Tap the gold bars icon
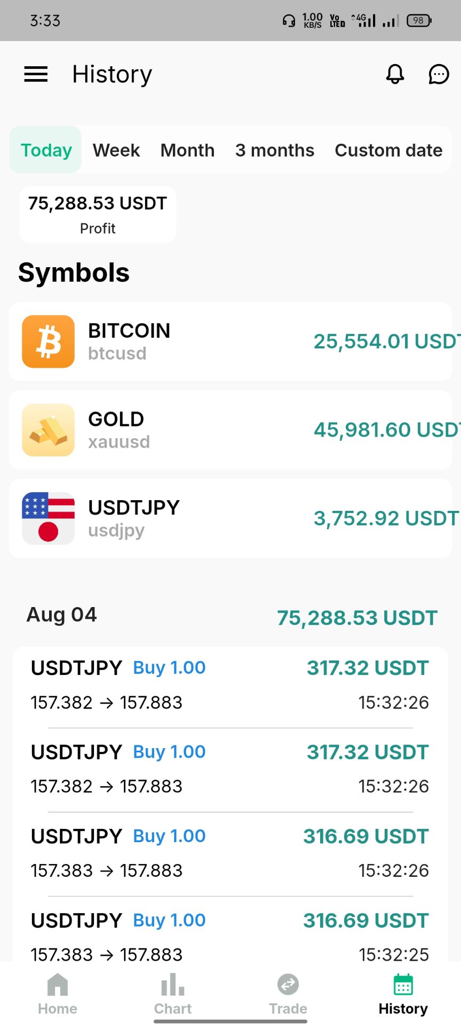The width and height of the screenshot is (461, 1026). tap(48, 430)
